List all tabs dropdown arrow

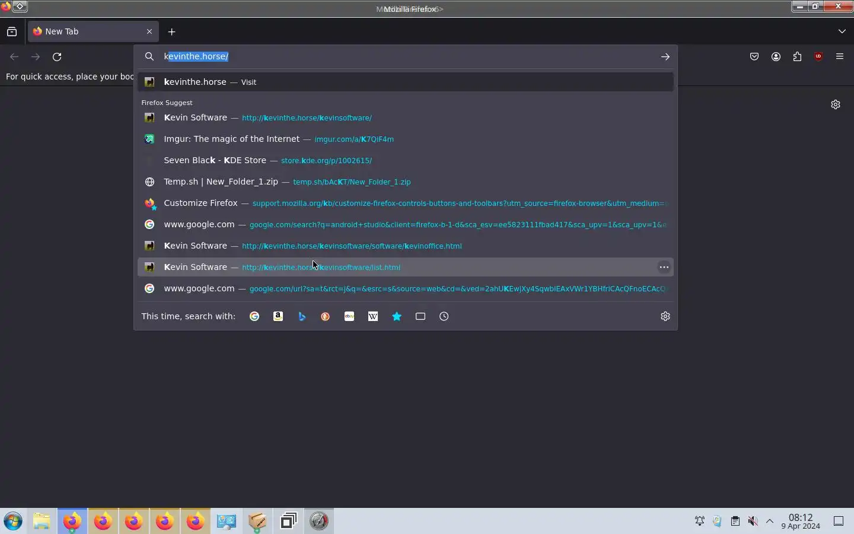[x=842, y=31]
